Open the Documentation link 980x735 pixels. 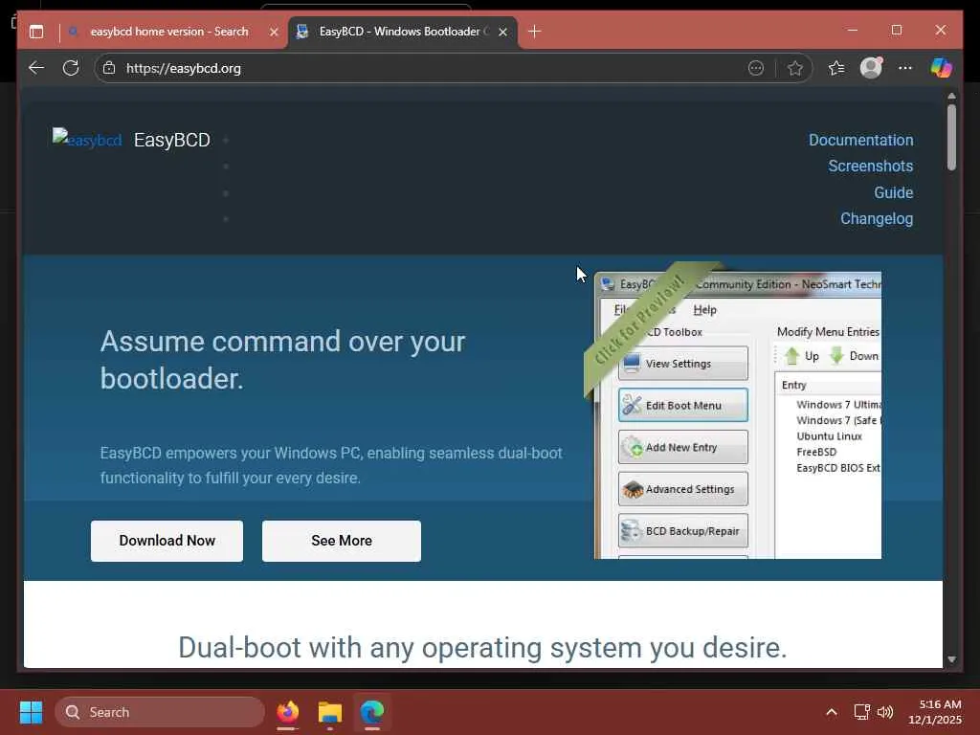pyautogui.click(x=860, y=140)
